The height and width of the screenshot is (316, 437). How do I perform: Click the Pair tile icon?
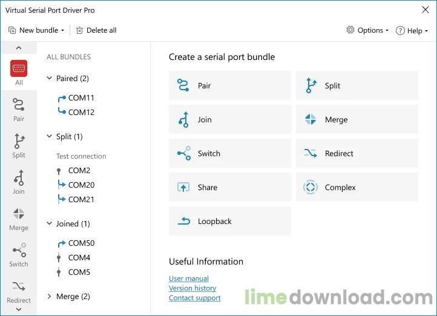coord(183,85)
